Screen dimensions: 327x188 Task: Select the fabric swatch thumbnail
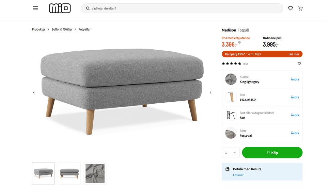[x=95, y=173]
